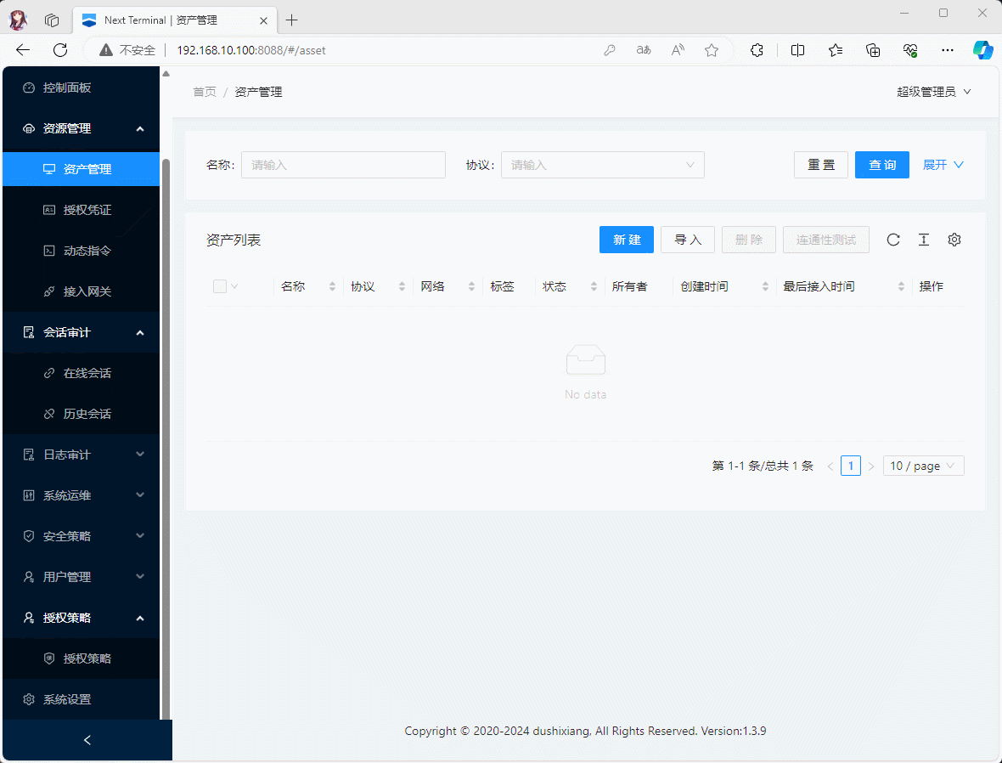
Task: Open the browser extensions puzzle icon
Action: click(x=757, y=50)
